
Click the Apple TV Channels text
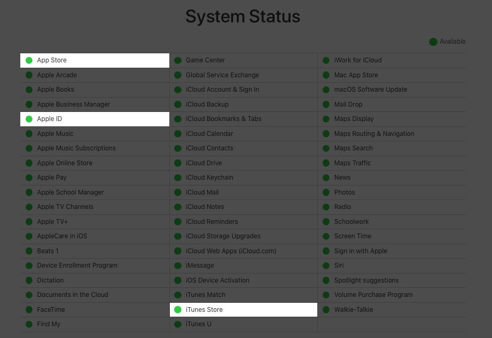click(65, 207)
